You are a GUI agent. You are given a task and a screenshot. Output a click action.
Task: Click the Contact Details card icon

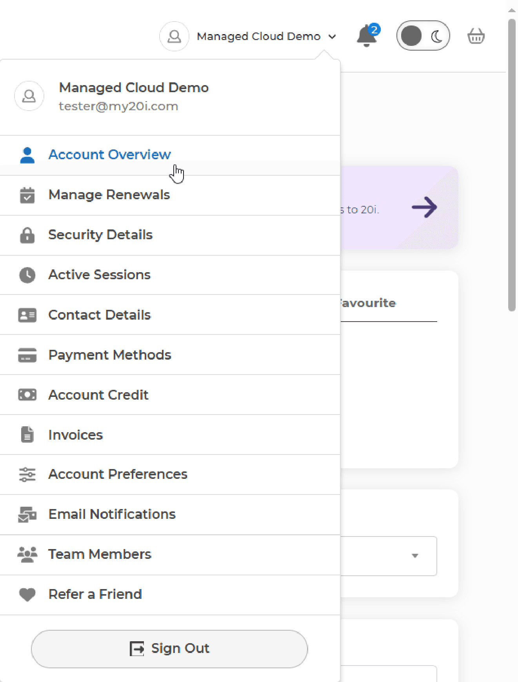pos(27,315)
